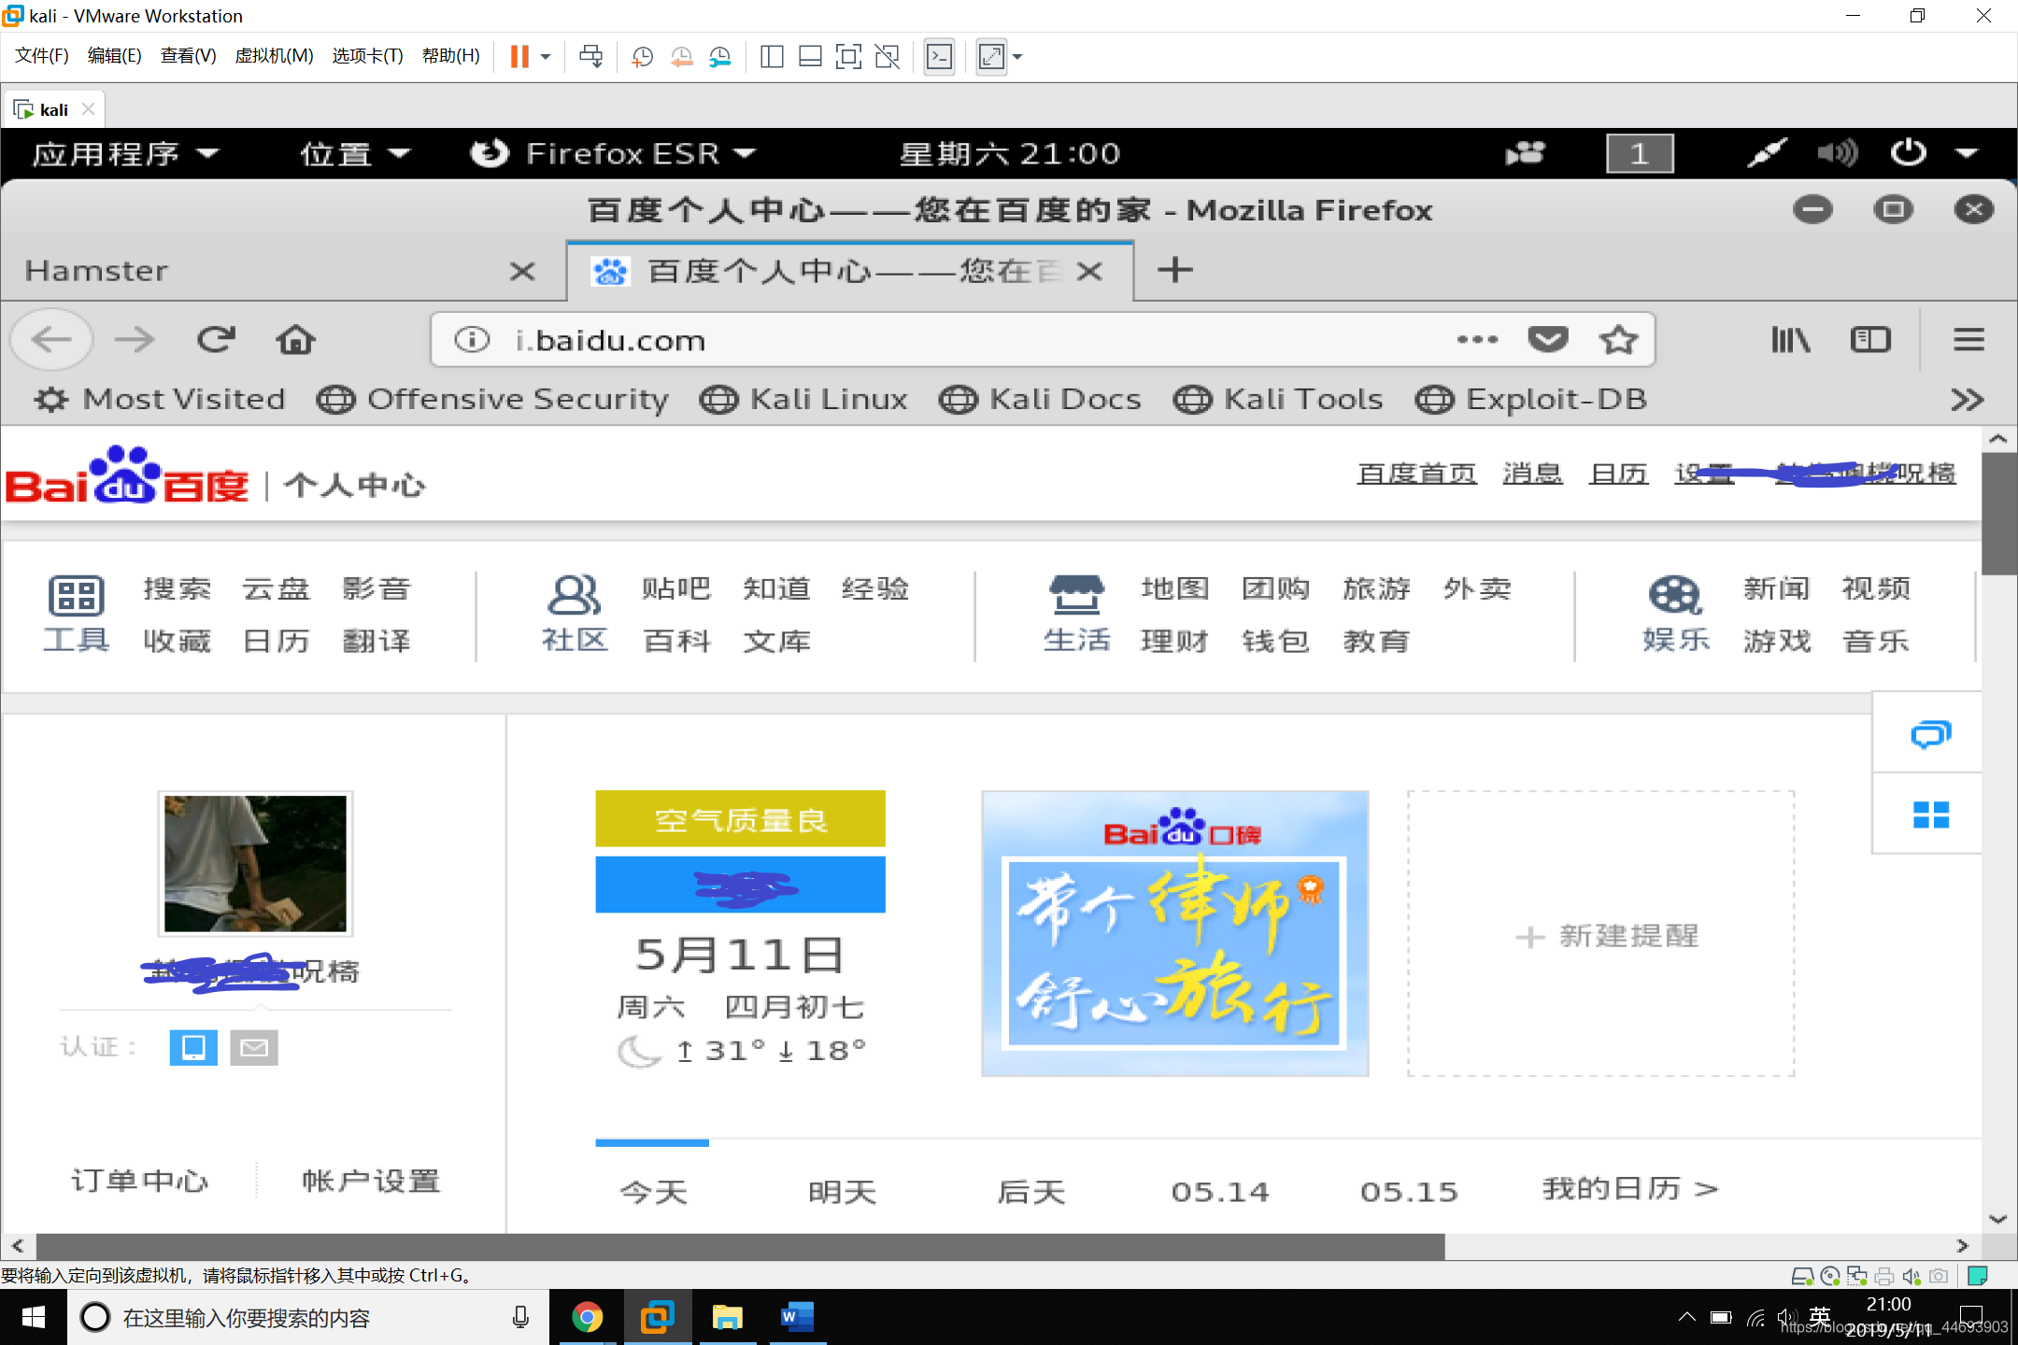Open the 文件(F) menu in VMware
This screenshot has height=1345, width=2018.
tap(41, 56)
